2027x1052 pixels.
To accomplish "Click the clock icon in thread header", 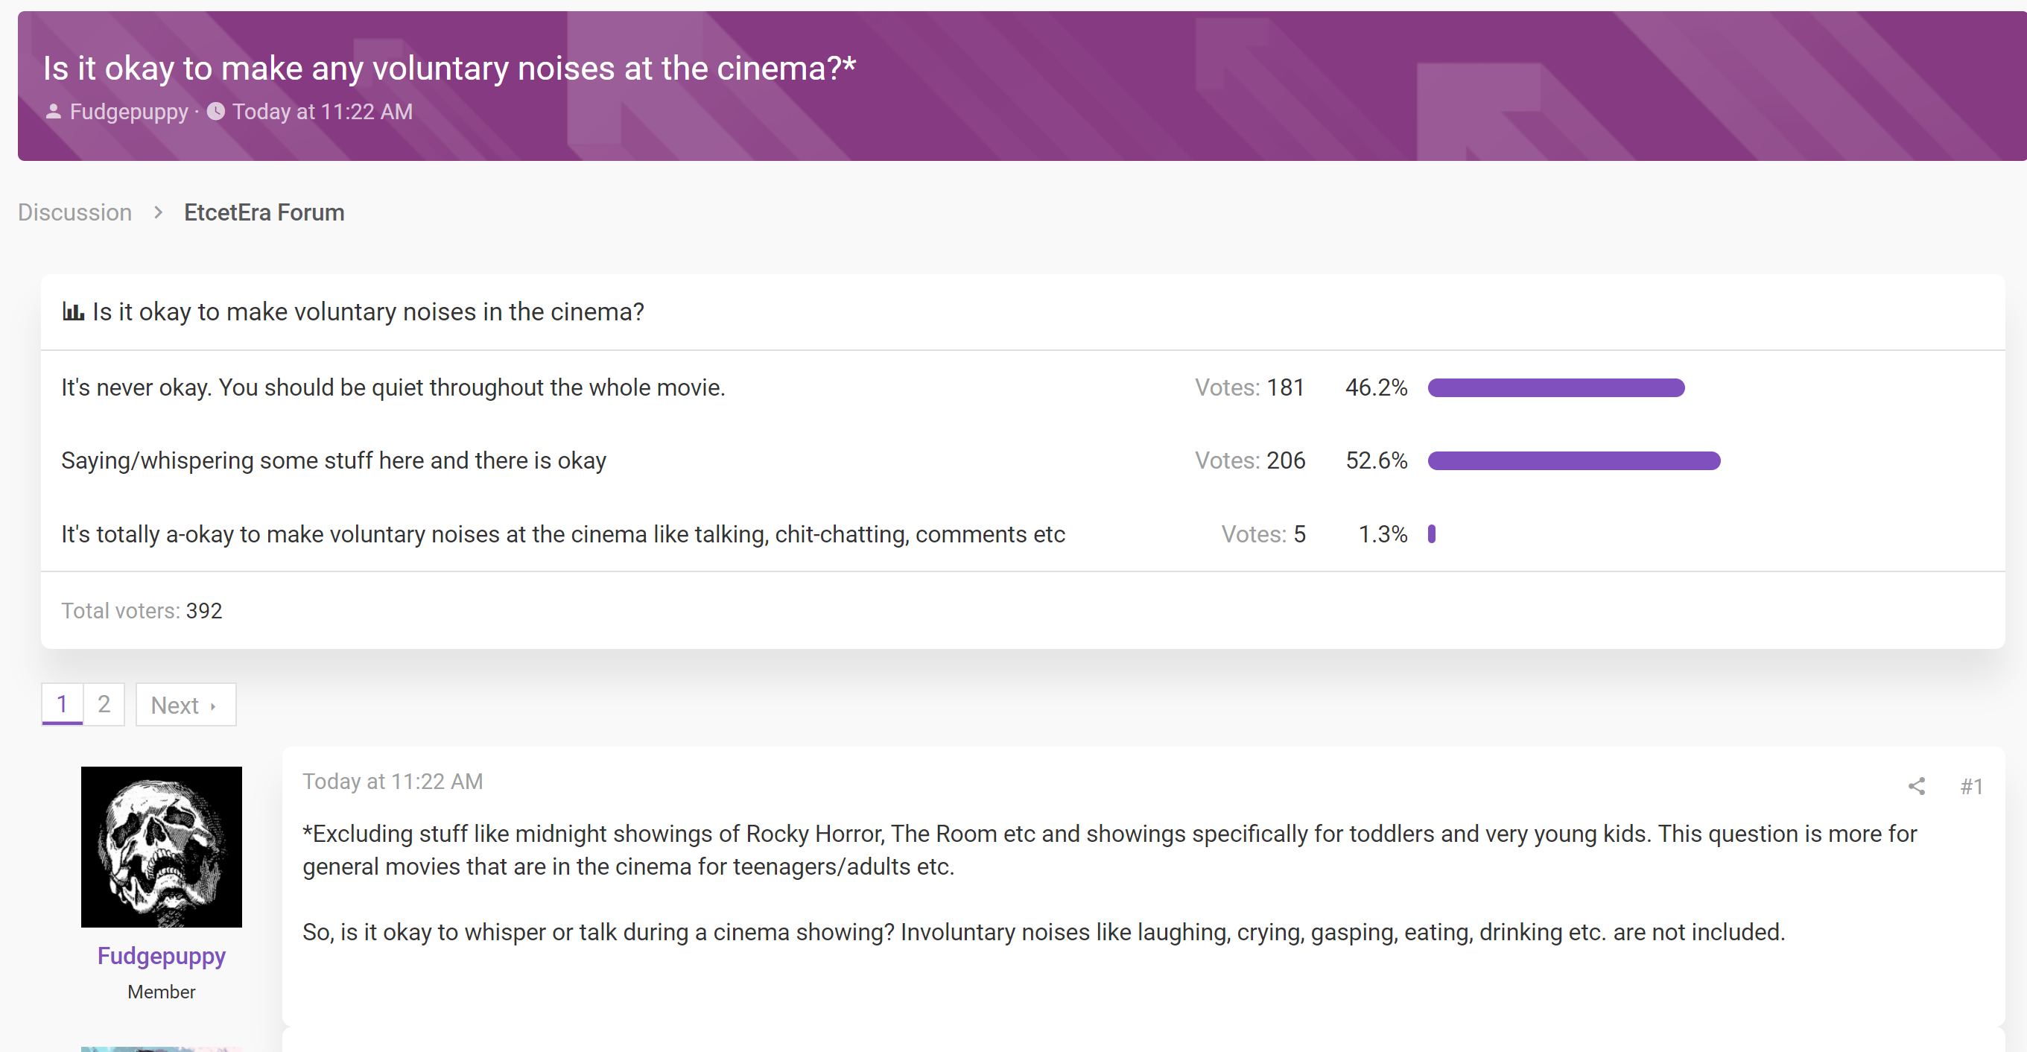I will pos(215,112).
